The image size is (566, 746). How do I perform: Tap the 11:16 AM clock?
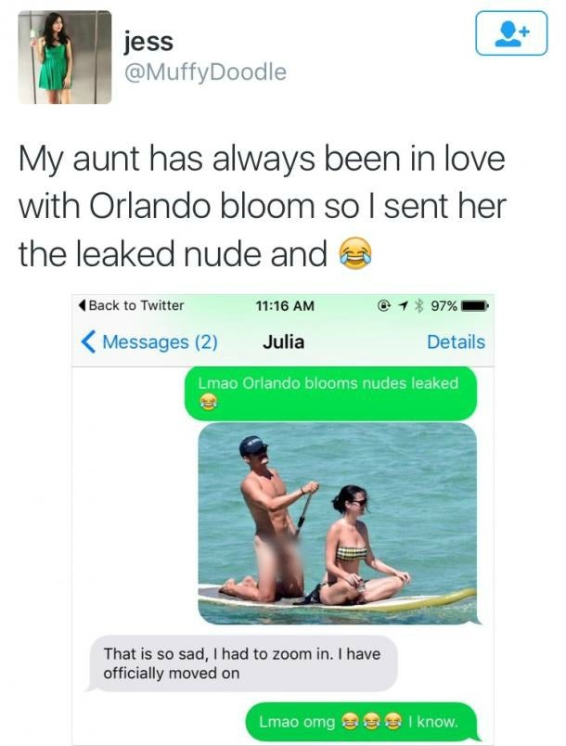point(285,305)
